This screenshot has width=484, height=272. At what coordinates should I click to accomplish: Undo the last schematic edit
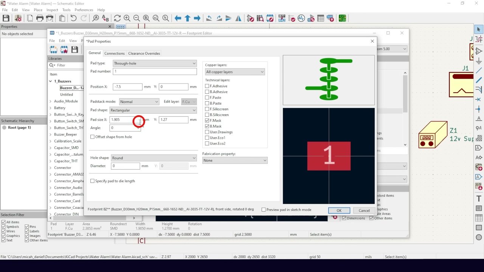click(73, 18)
